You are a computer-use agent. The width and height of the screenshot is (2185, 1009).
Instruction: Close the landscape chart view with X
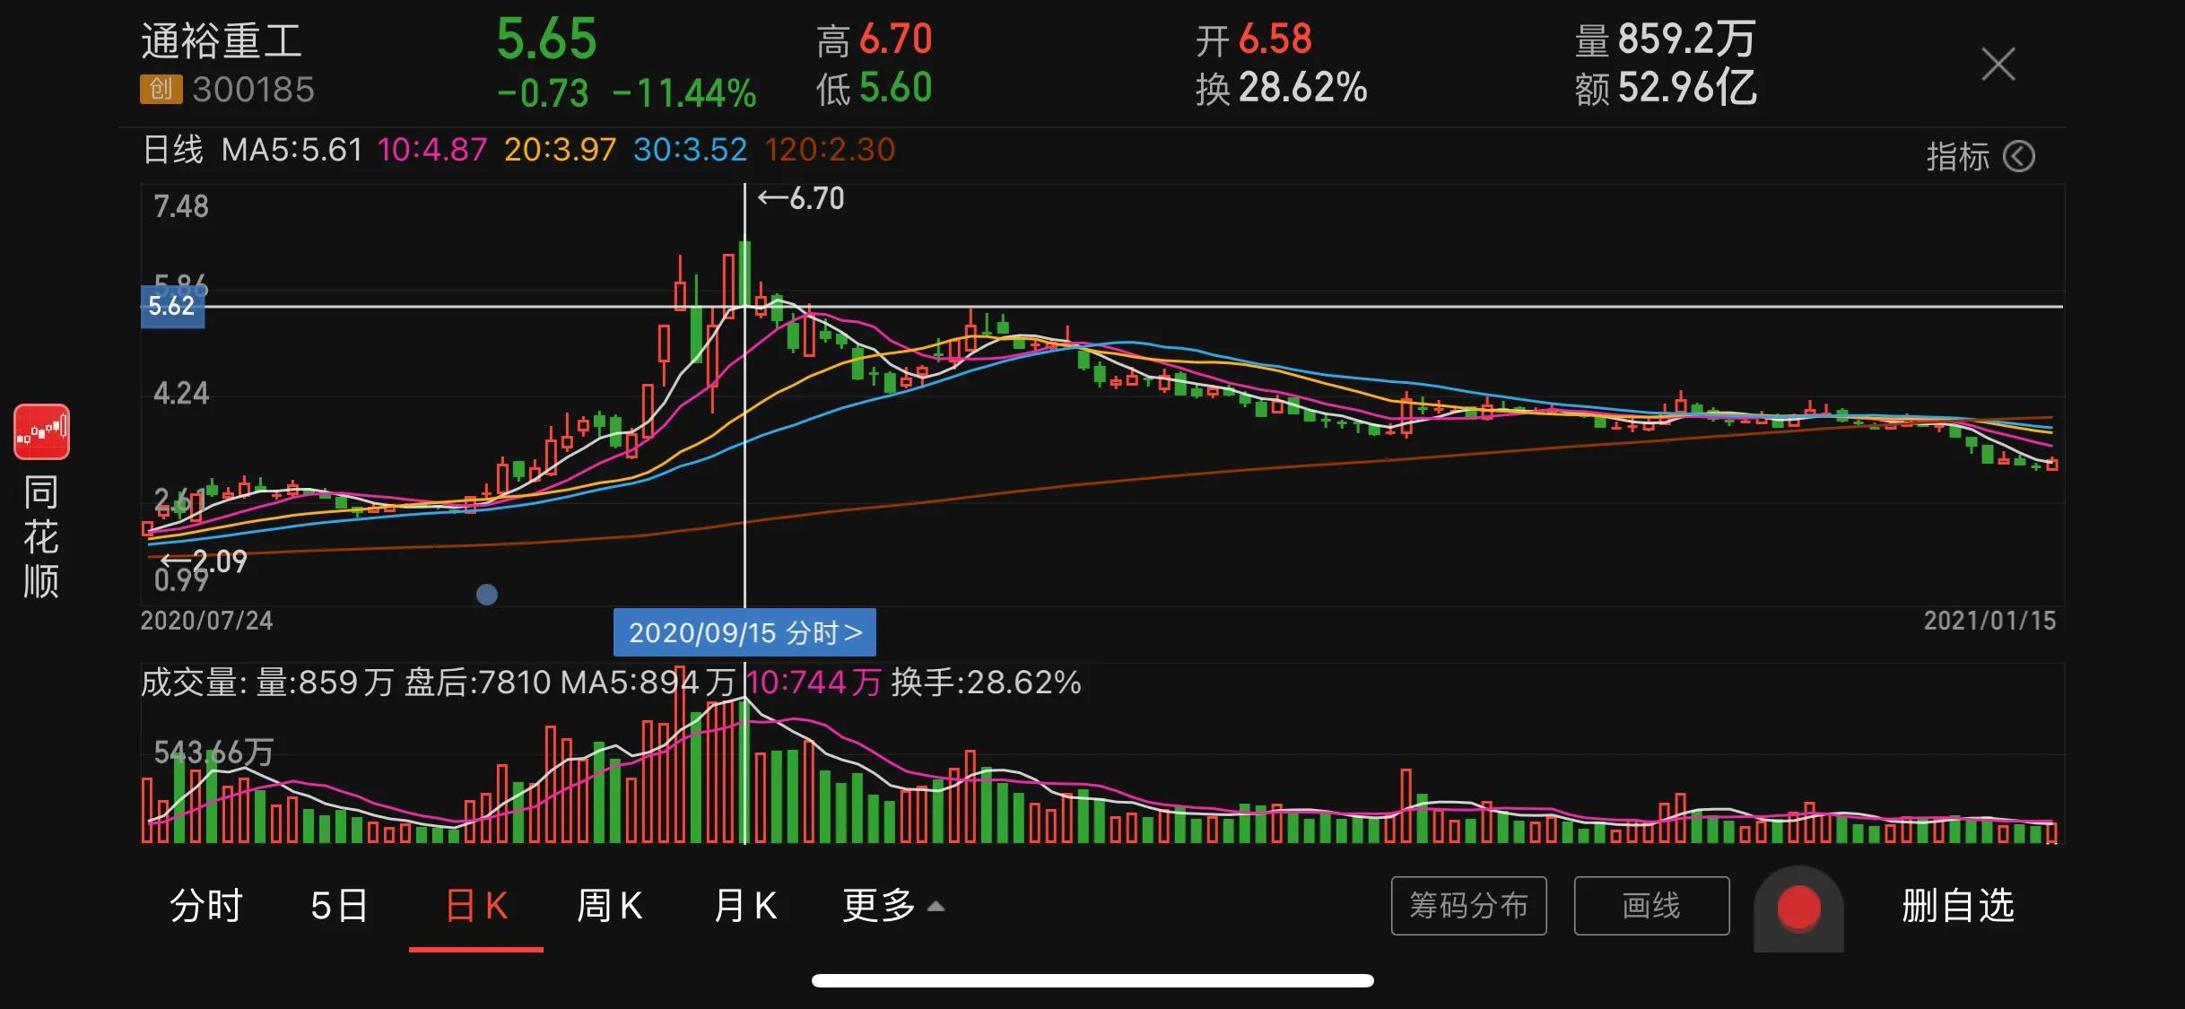(1998, 65)
